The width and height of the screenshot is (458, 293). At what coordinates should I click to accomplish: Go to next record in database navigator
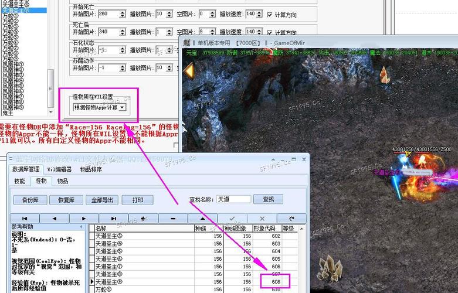(84, 219)
